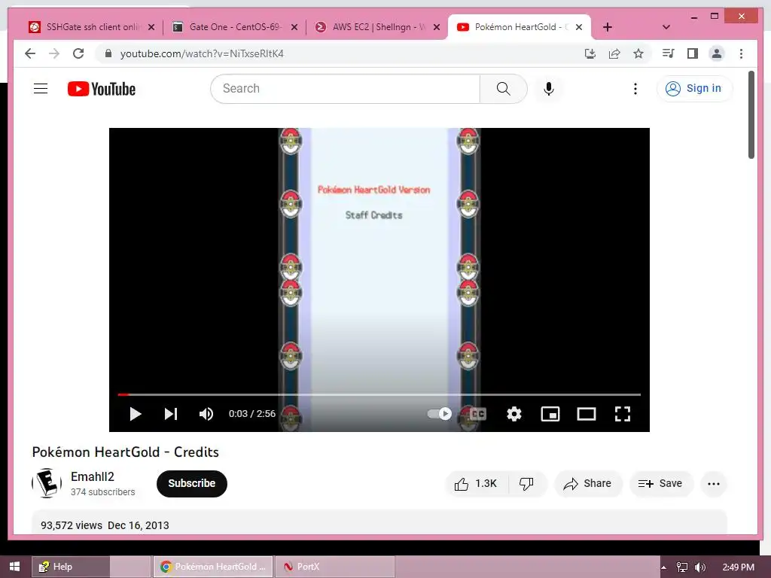Close the SSHGate ssh client tab
Screen dimensions: 771x578
coord(151,27)
